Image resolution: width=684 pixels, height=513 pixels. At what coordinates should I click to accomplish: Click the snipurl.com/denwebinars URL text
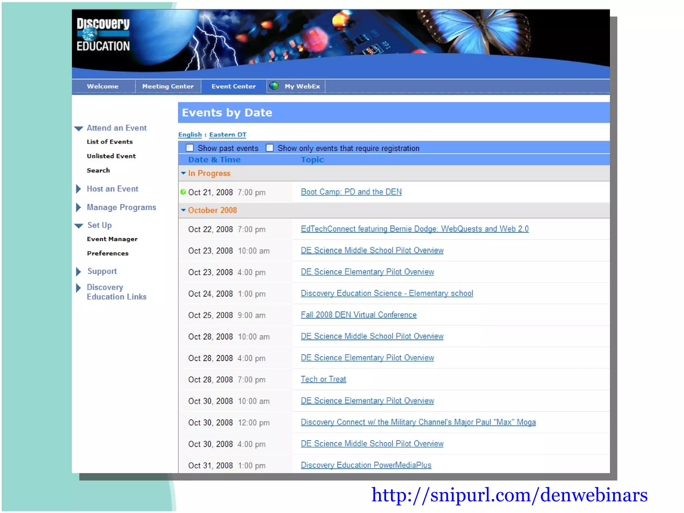(509, 495)
